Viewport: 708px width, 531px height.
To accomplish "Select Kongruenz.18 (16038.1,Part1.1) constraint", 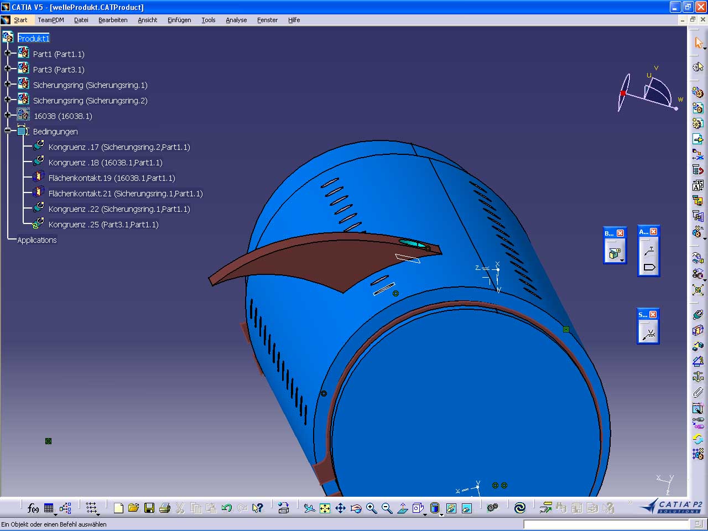I will click(x=105, y=163).
